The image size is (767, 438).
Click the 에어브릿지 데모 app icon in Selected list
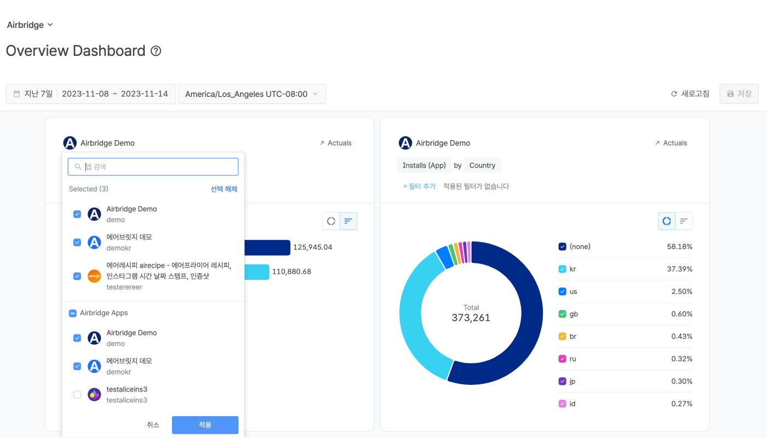coord(94,243)
